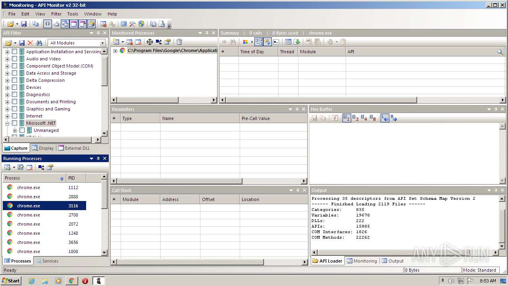Select chrome.exe with PID 2708
508x286 pixels.
44,215
